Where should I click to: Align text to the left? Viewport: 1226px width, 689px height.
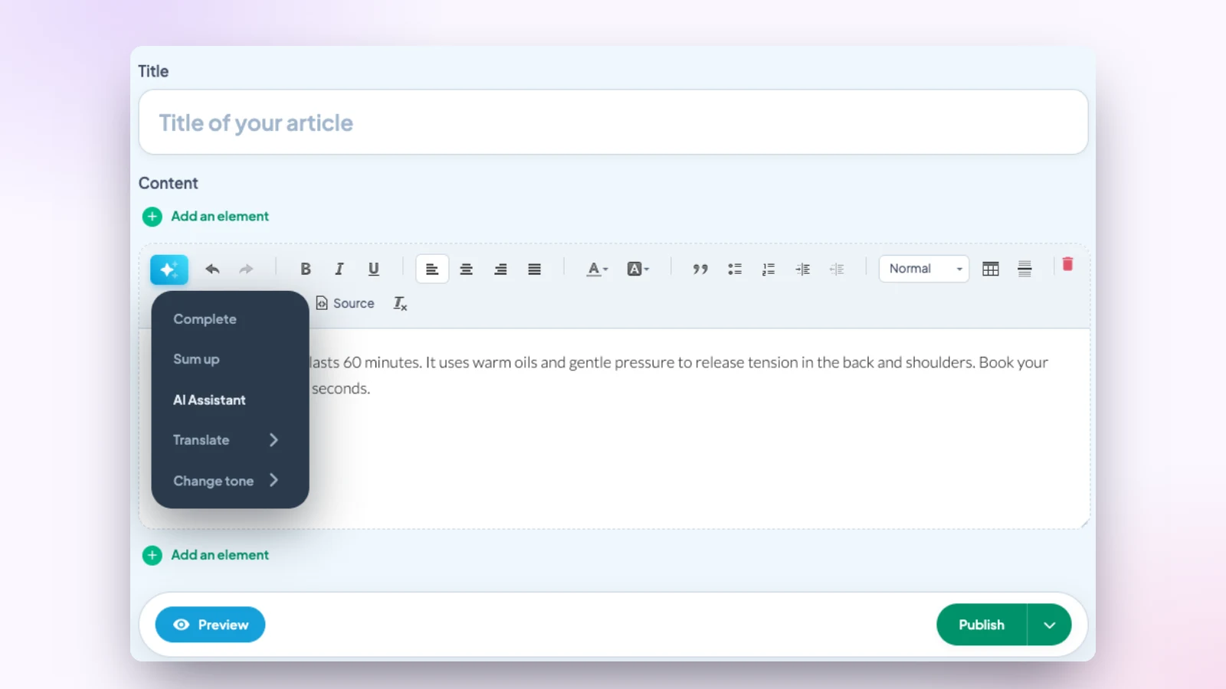(432, 269)
